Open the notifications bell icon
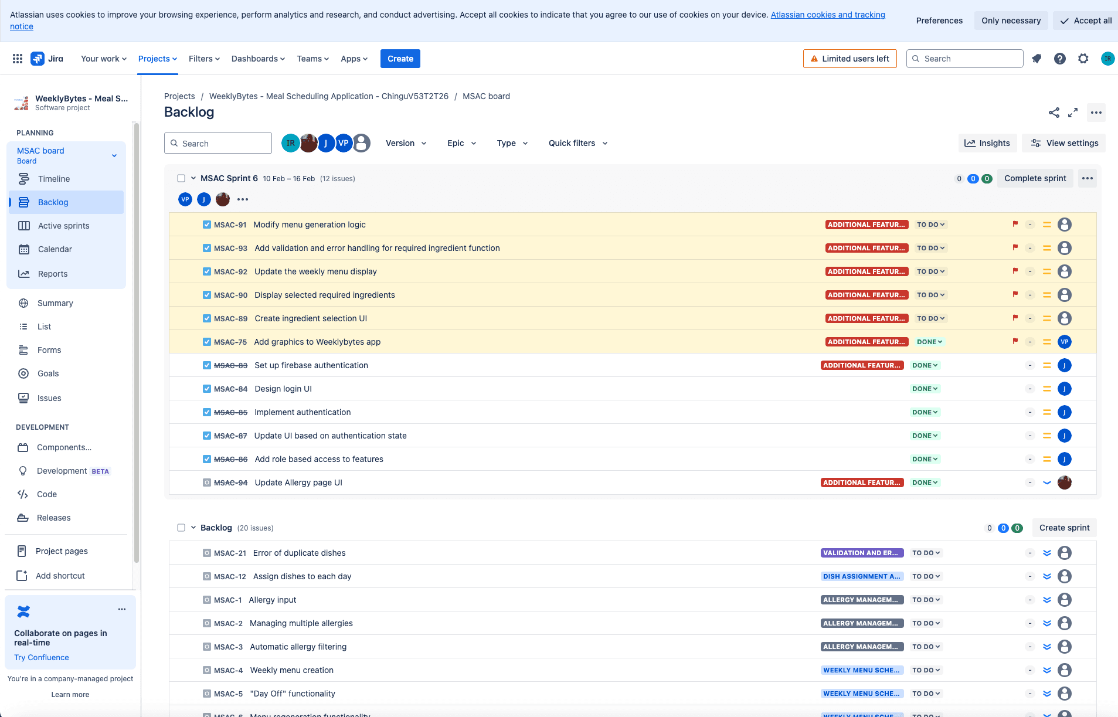 (1037, 59)
